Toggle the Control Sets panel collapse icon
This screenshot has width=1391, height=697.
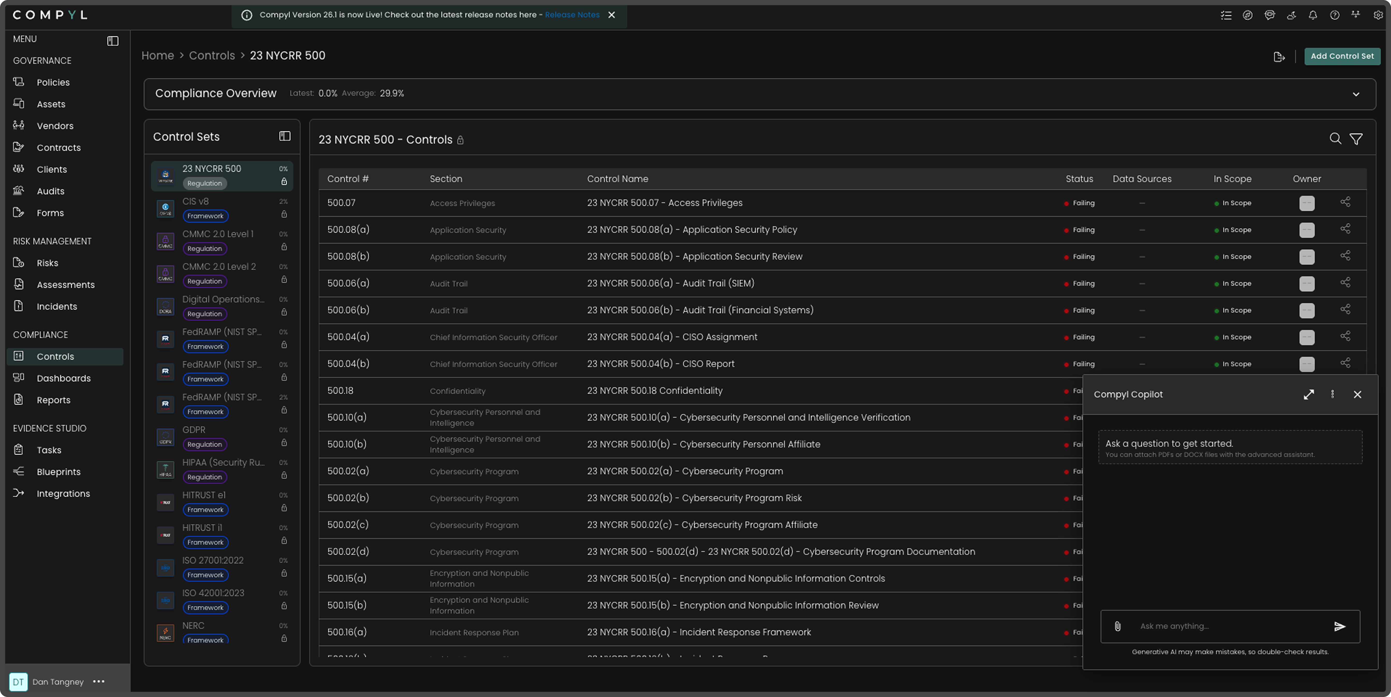coord(285,137)
